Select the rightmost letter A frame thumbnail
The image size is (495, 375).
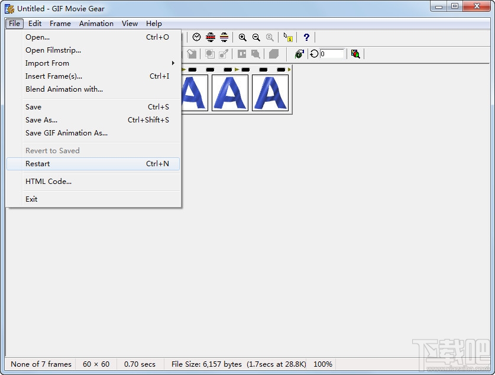[x=270, y=93]
